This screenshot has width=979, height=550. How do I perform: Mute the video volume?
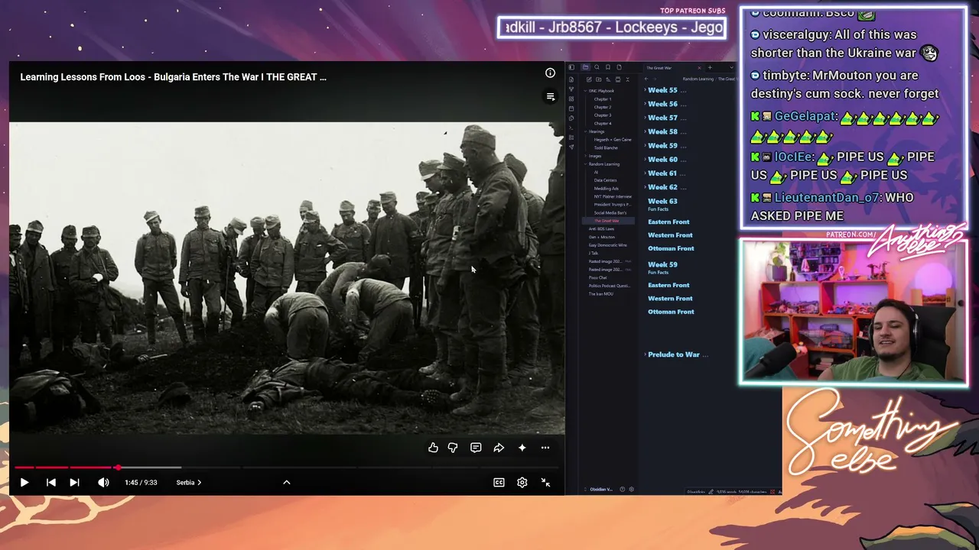click(103, 483)
